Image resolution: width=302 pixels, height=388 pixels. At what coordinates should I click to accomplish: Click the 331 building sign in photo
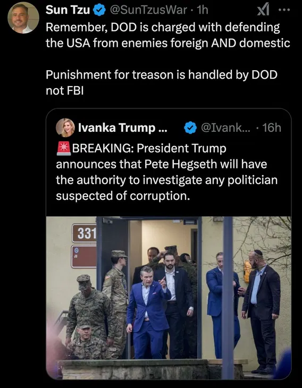pyautogui.click(x=84, y=233)
